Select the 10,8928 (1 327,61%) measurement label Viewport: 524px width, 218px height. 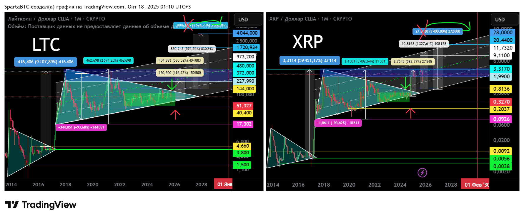424,44
